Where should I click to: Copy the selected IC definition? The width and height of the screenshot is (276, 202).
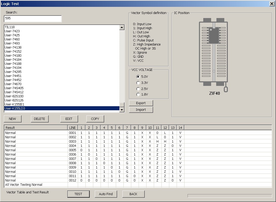(95, 119)
